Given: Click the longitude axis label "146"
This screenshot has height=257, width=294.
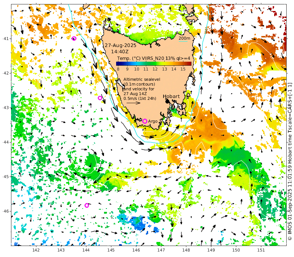Looking at the screenshot, I should 136,250.
